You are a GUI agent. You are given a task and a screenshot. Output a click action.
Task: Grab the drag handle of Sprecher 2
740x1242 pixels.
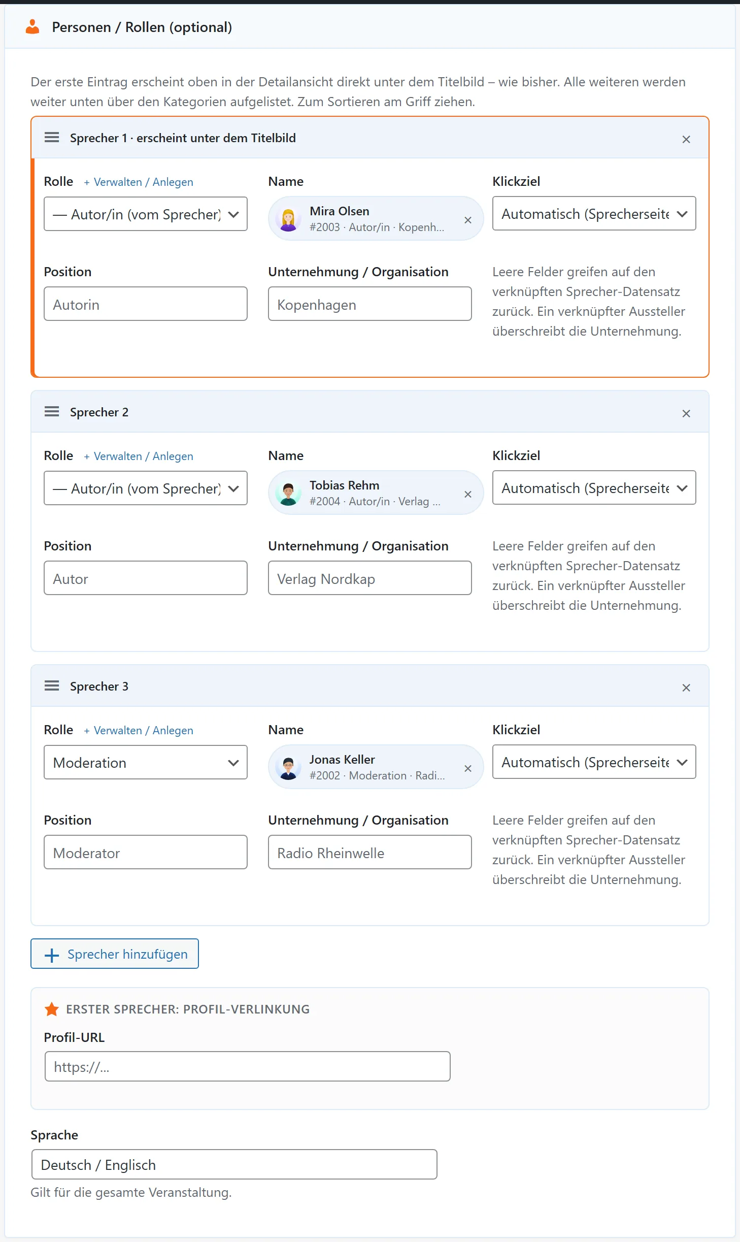(52, 412)
